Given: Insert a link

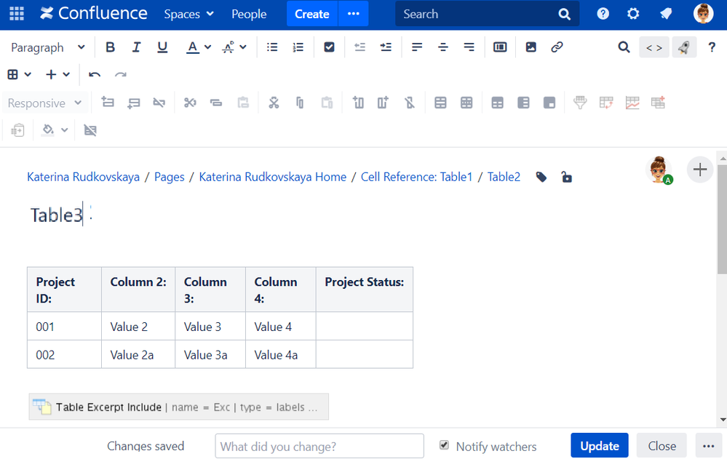Looking at the screenshot, I should coord(557,47).
